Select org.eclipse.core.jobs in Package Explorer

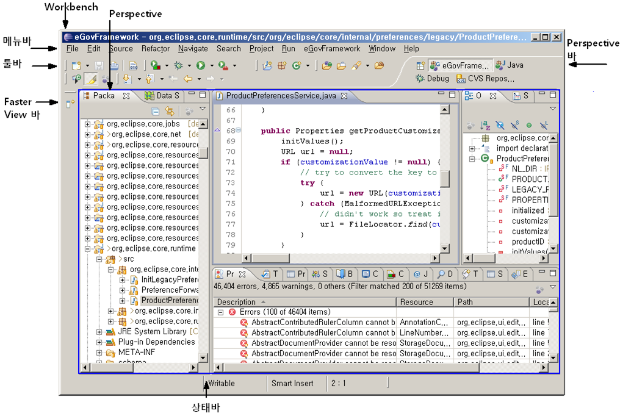[143, 124]
